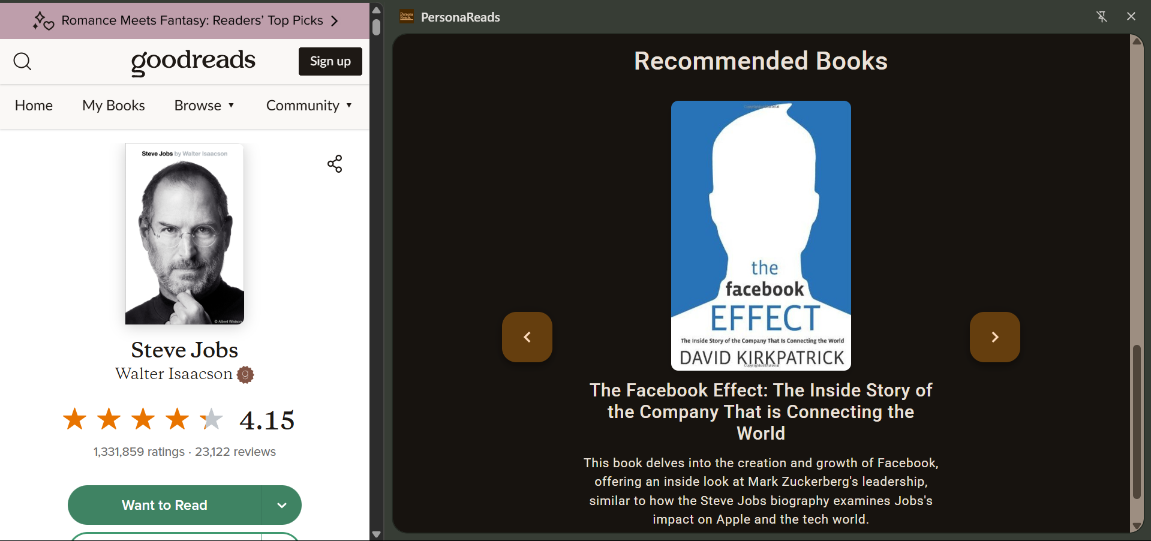Click the Goodreads page scrollbar down arrow
Screen dimensions: 1151x541
[377, 534]
